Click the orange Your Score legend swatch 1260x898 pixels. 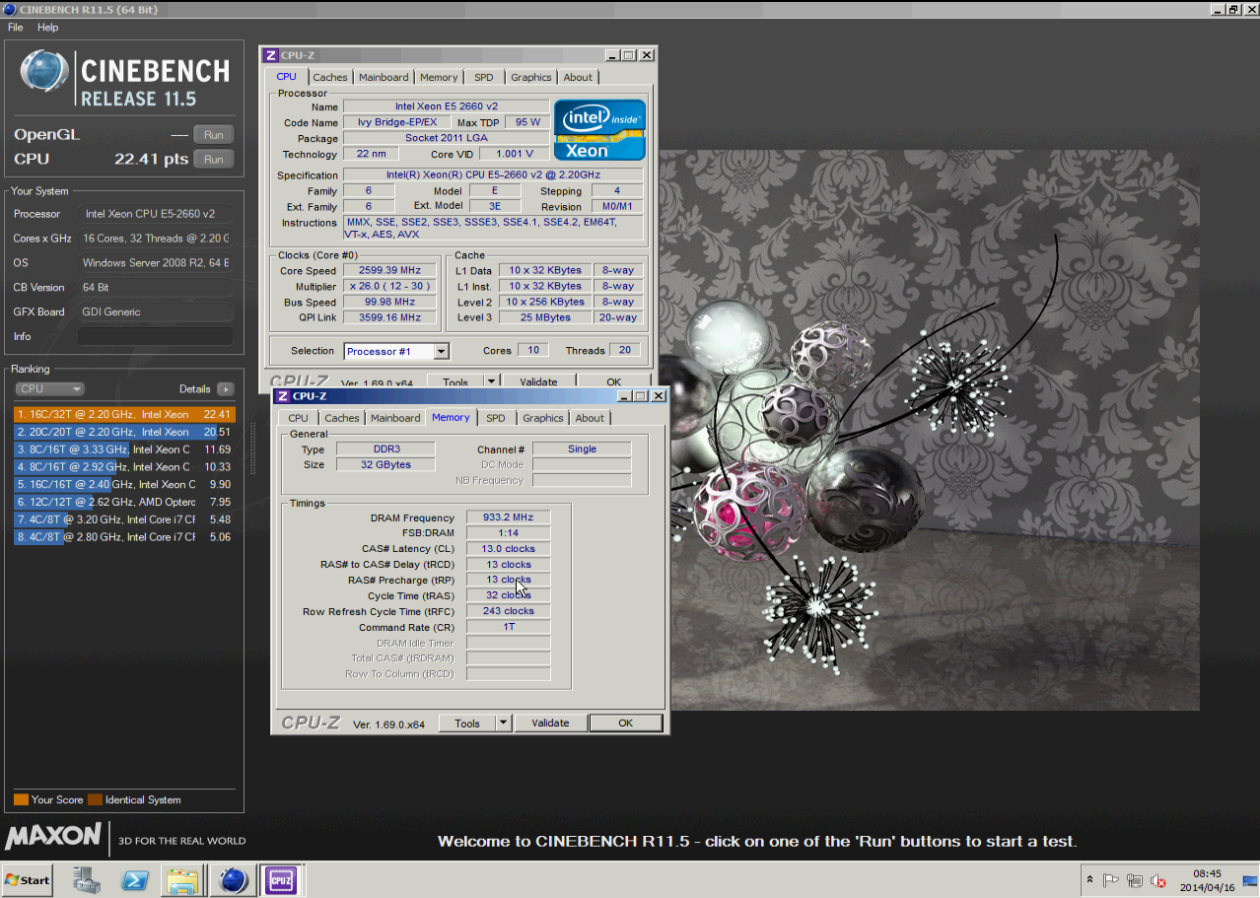click(x=21, y=799)
